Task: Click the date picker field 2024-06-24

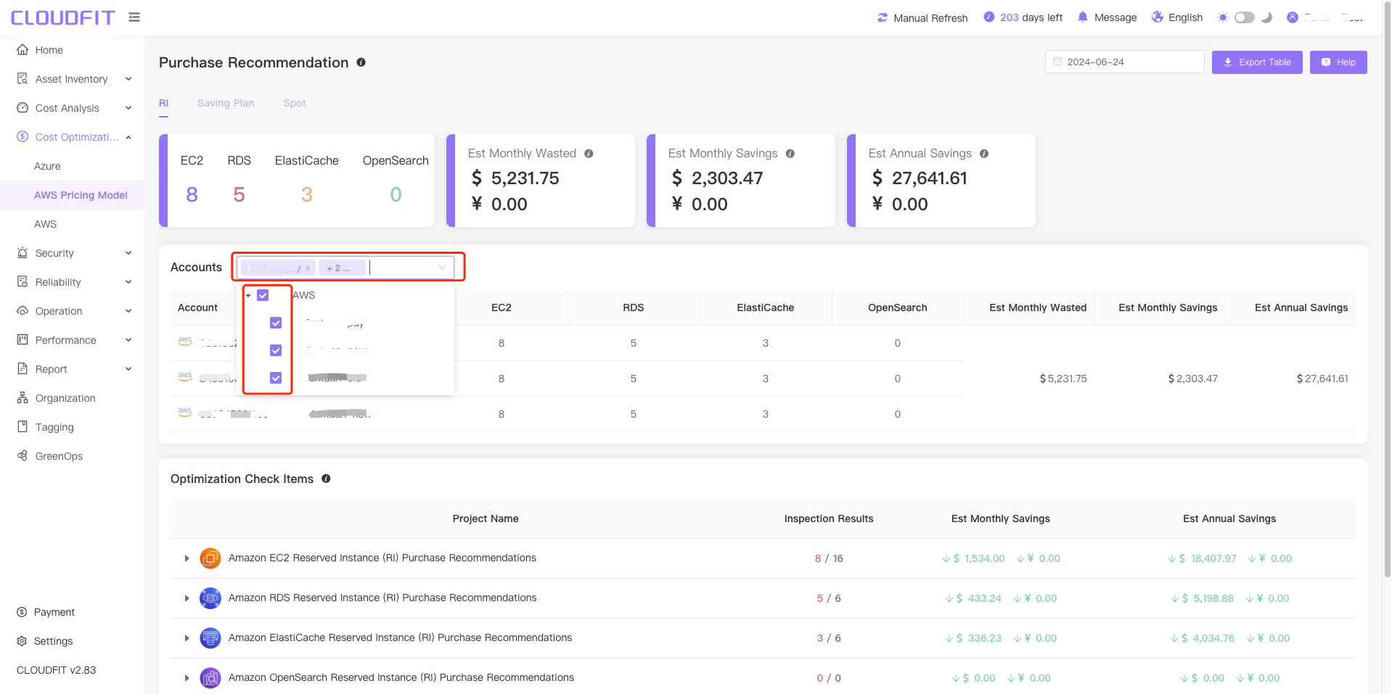Action: 1124,62
